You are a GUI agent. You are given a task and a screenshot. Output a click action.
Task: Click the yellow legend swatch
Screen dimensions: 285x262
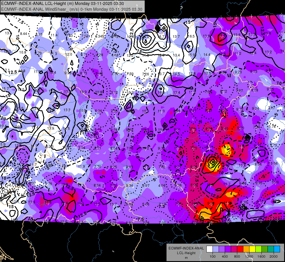point(252,249)
